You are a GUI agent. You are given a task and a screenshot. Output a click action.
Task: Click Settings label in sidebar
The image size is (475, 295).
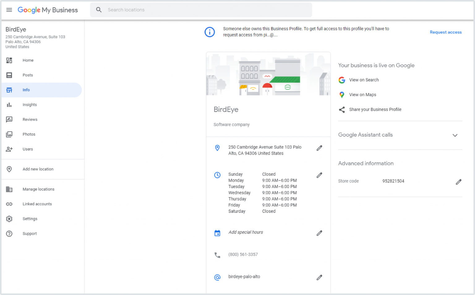[x=30, y=219]
